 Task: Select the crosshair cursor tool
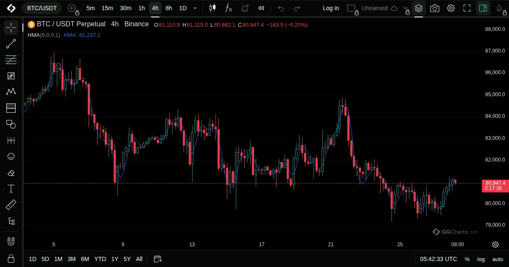(x=11, y=28)
